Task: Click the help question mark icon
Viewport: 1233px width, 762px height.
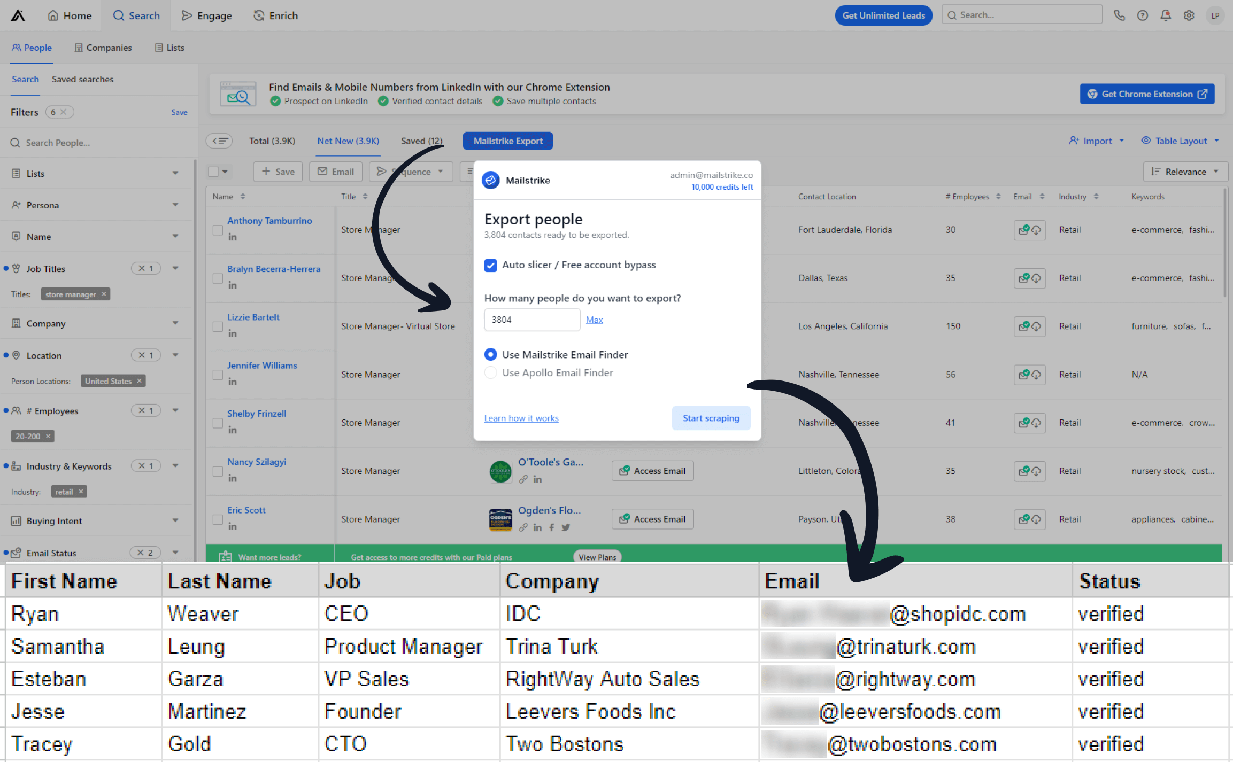Action: pyautogui.click(x=1142, y=15)
